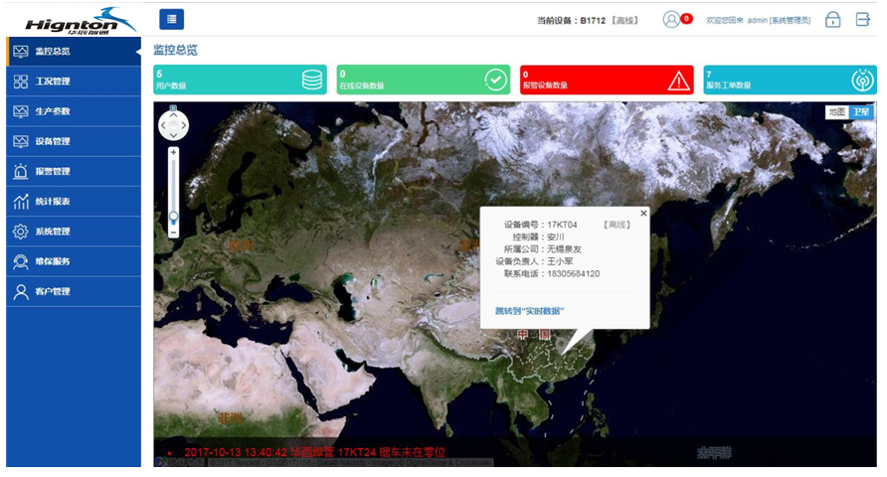
Task: Expand 系统管理 sidebar section
Action: (53, 232)
